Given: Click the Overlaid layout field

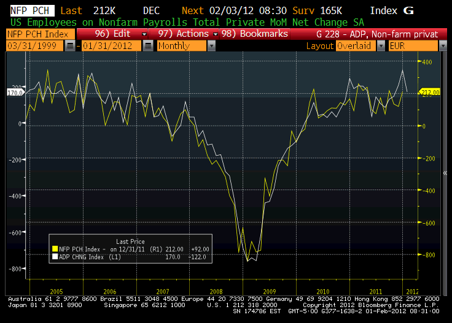Looking at the screenshot, I should [356, 46].
